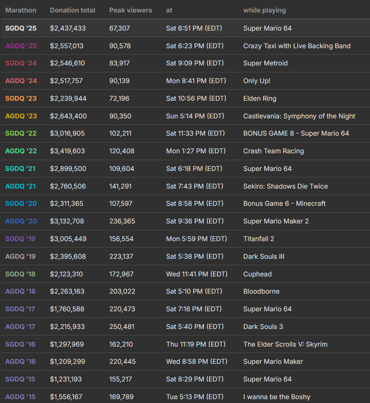Select the SGDQ '20 marathon entry

[x=21, y=204]
